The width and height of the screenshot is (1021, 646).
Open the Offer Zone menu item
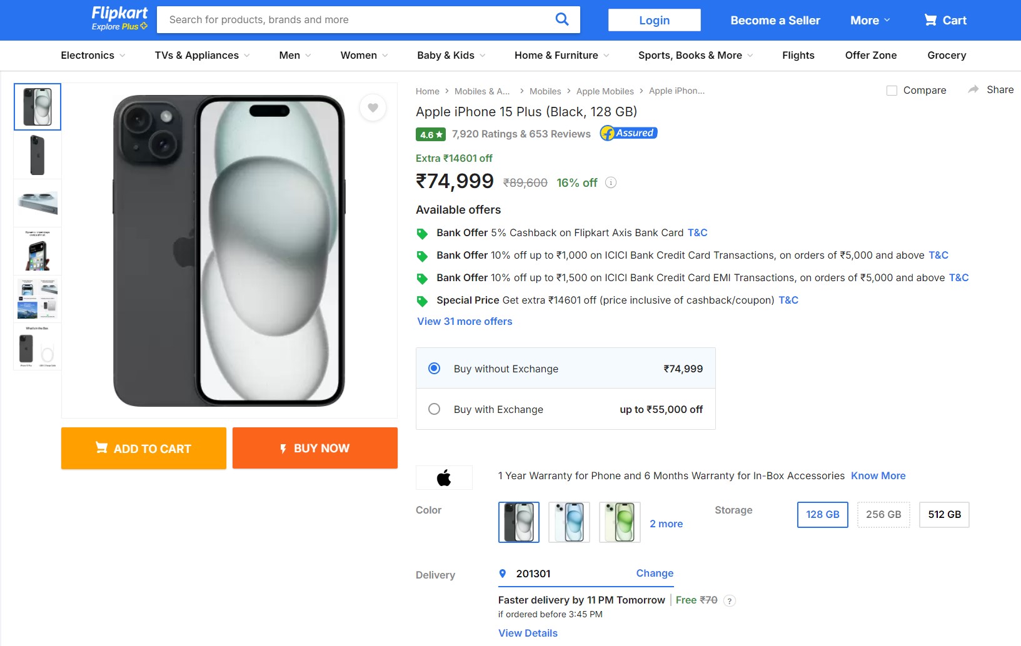870,56
